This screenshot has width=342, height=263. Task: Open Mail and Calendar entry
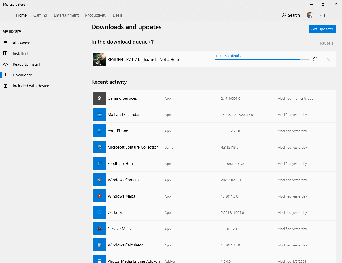[x=214, y=114]
